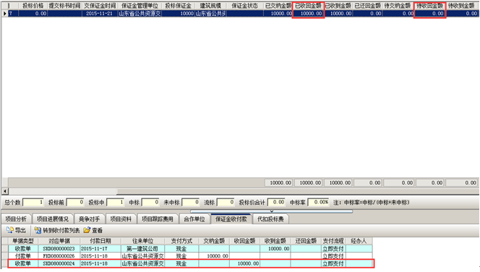Click the 查看 view folder icon
This screenshot has height=272, width=480.
[x=87, y=230]
